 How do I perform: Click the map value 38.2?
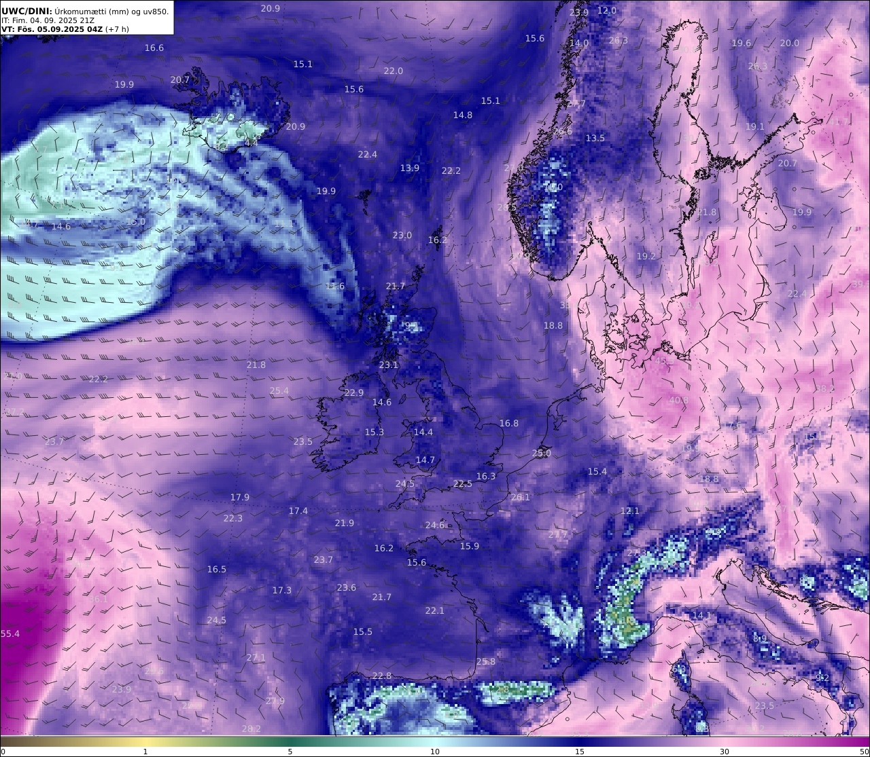pyautogui.click(x=824, y=389)
